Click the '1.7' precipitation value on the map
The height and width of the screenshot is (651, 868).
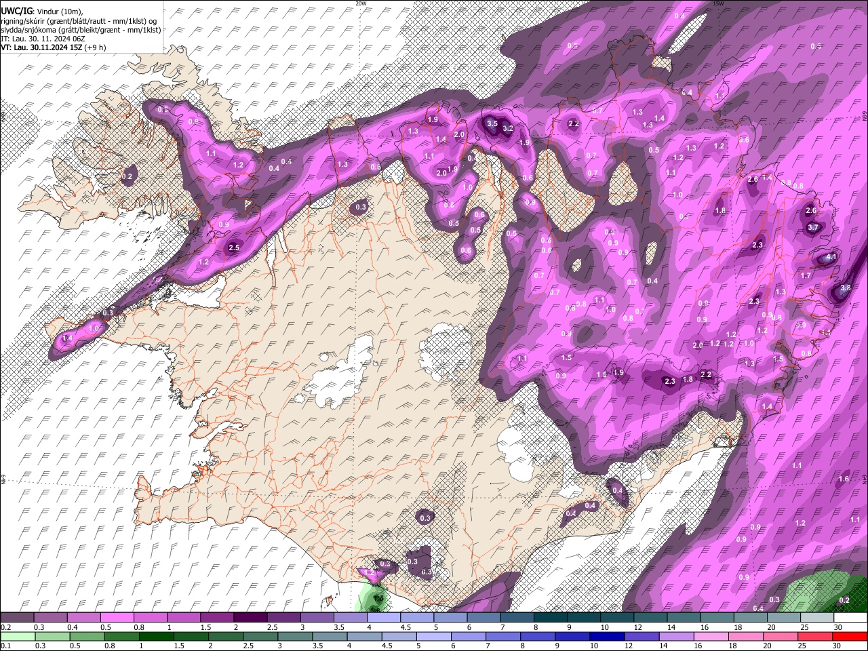pyautogui.click(x=806, y=276)
